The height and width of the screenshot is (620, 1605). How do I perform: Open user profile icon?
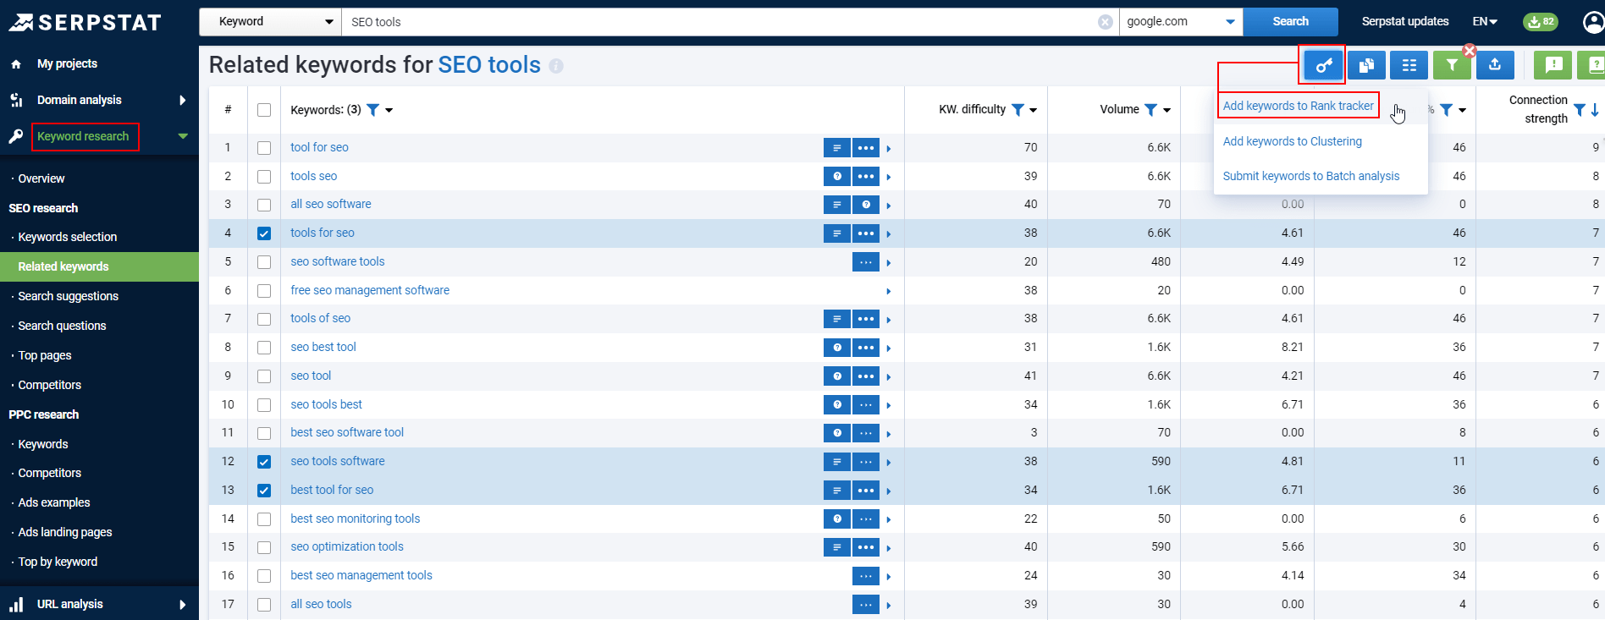click(1594, 22)
